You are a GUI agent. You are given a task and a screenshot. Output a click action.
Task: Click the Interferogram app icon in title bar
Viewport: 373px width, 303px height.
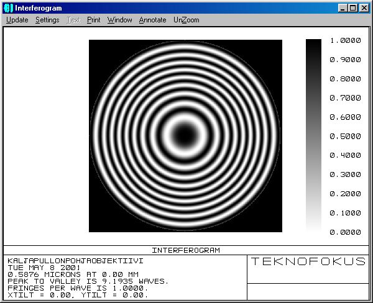click(x=8, y=8)
